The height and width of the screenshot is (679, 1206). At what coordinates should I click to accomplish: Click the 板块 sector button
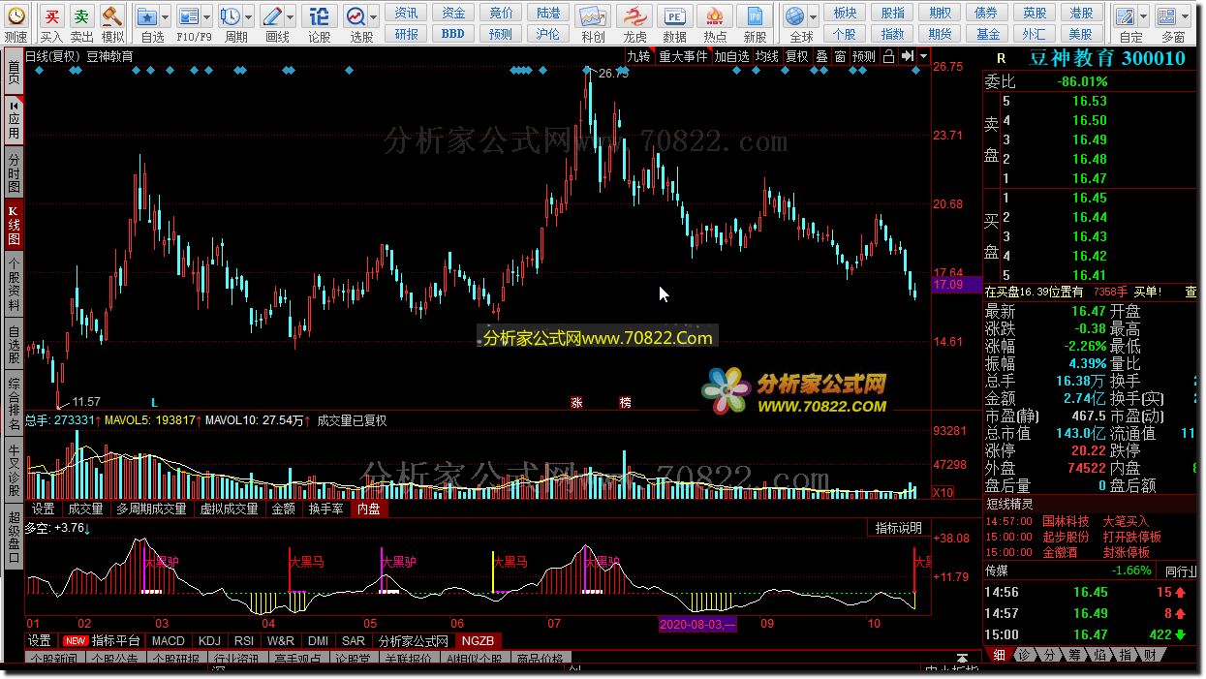pyautogui.click(x=845, y=13)
